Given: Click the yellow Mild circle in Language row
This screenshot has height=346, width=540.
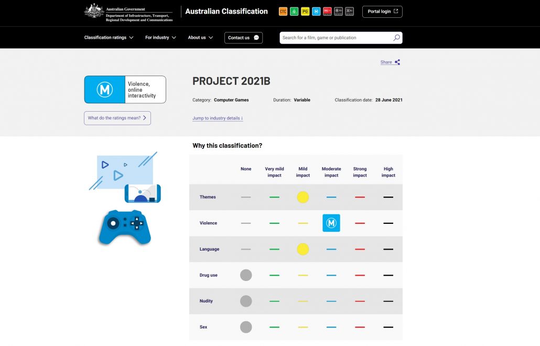Looking at the screenshot, I should [303, 249].
